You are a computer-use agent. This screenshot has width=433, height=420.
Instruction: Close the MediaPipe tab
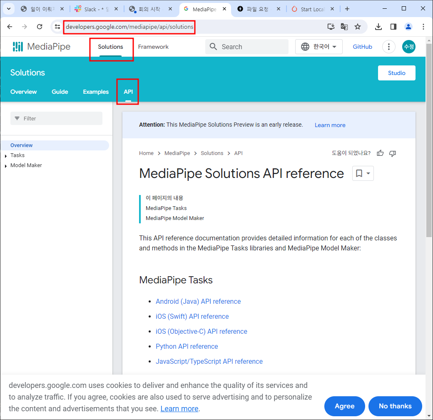[x=224, y=9]
